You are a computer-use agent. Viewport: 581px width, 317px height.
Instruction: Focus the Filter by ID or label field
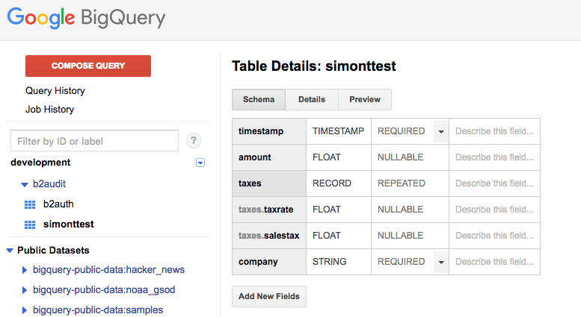pos(95,141)
